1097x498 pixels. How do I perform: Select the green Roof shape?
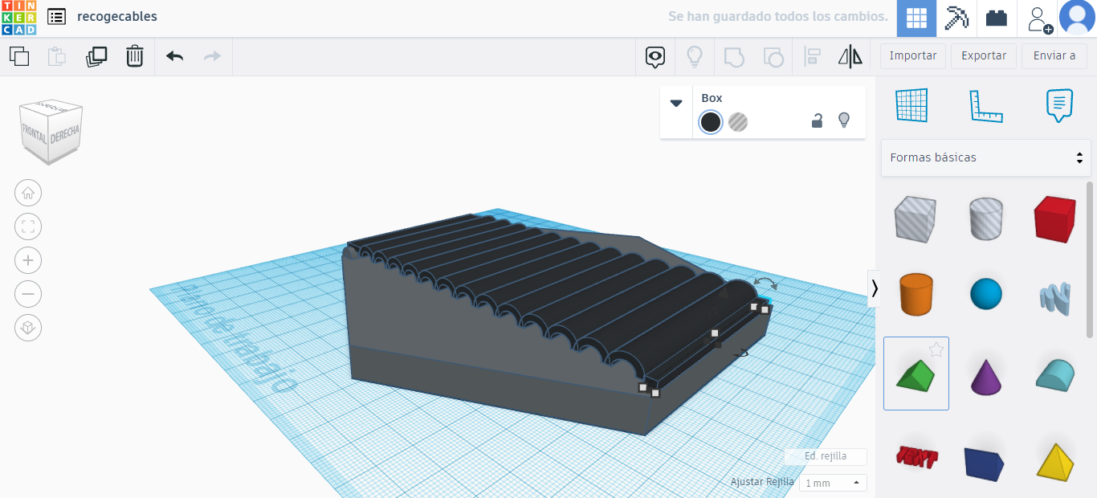[x=916, y=375]
